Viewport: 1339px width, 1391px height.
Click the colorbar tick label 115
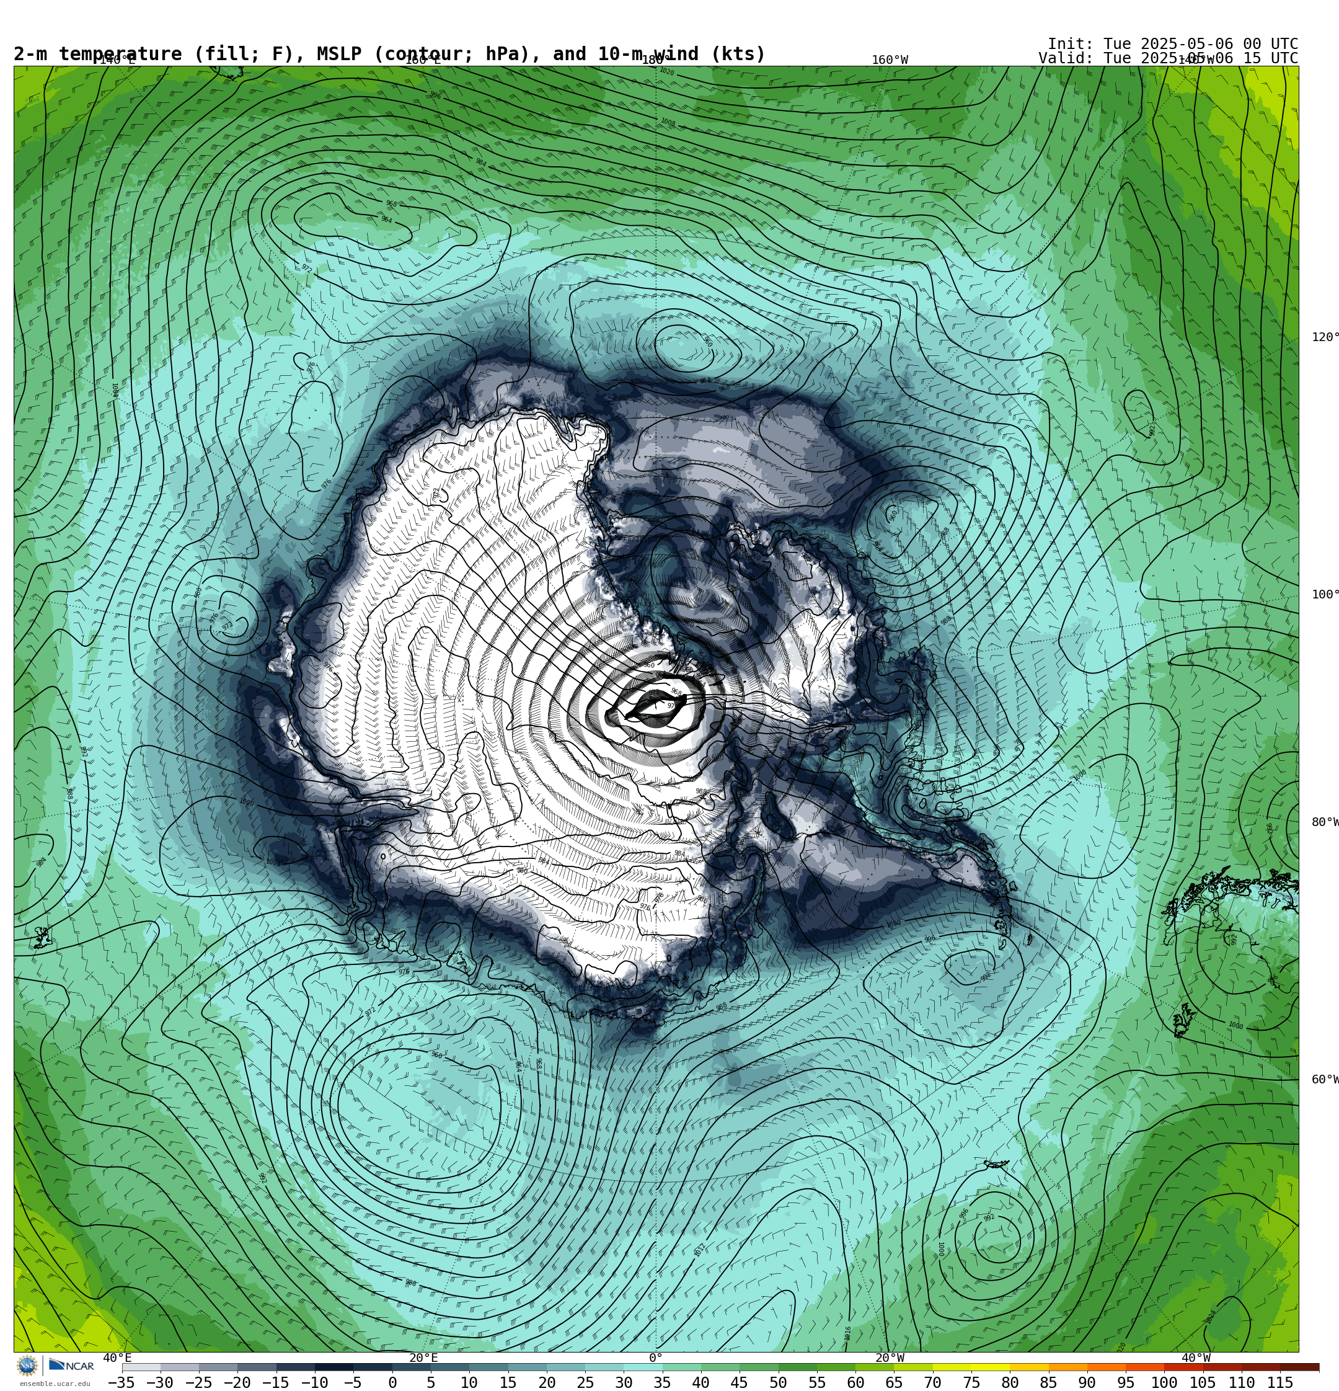point(1280,1382)
